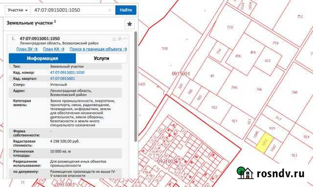Click map parcel labeled 632
This screenshot has height=187, width=313.
(268, 60)
